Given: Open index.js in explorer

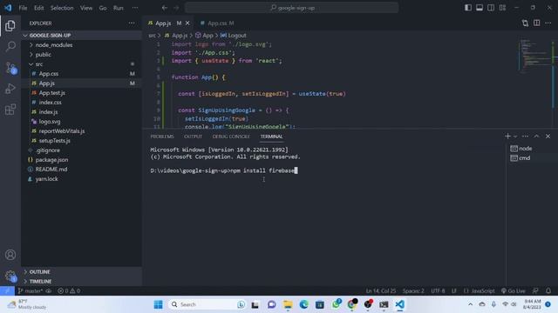Looking at the screenshot, I should click(x=81, y=112).
